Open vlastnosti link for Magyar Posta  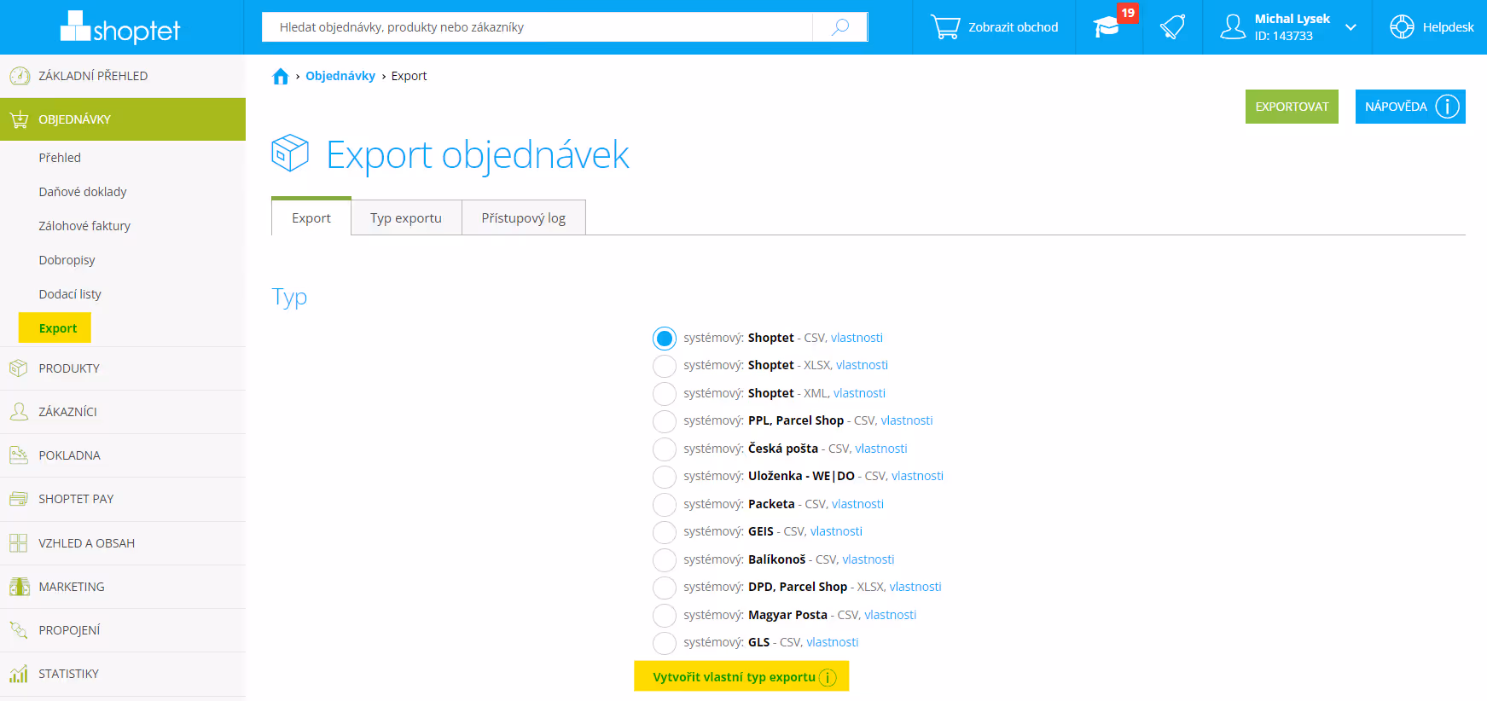click(891, 615)
